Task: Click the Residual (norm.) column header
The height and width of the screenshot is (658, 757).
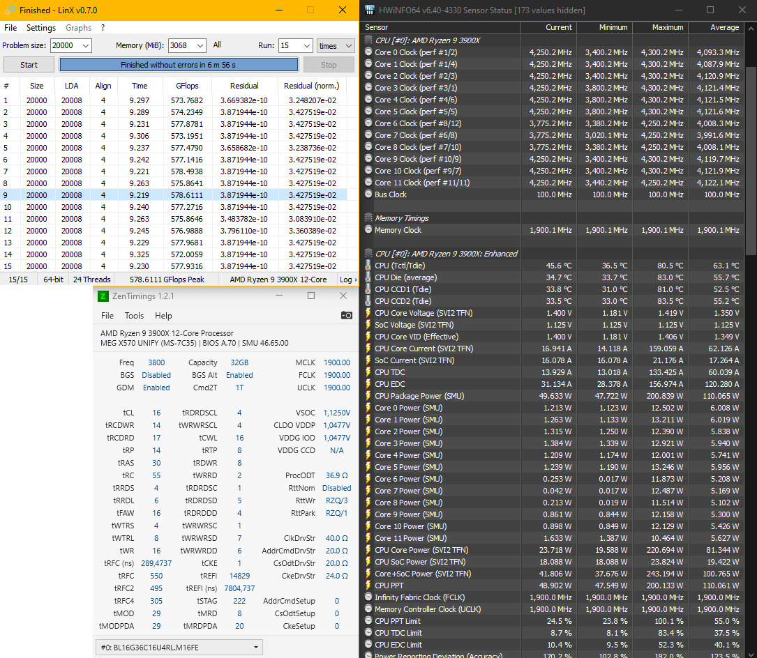Action: (311, 86)
